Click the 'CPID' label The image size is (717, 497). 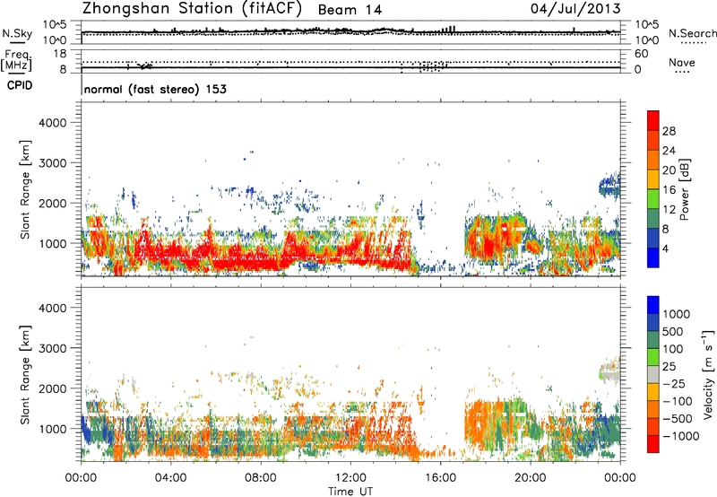tap(20, 85)
